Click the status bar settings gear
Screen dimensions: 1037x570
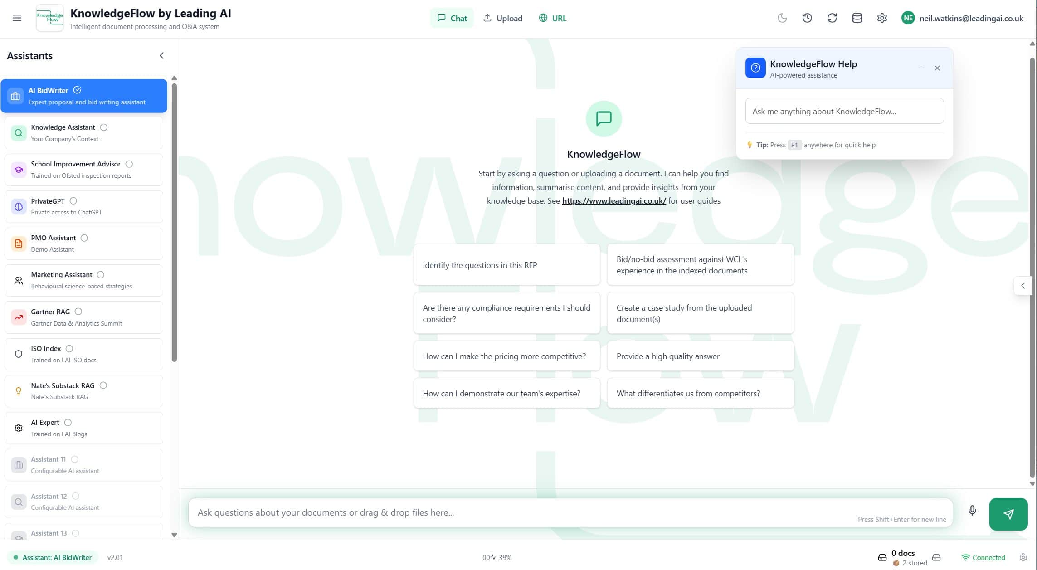pyautogui.click(x=1023, y=557)
